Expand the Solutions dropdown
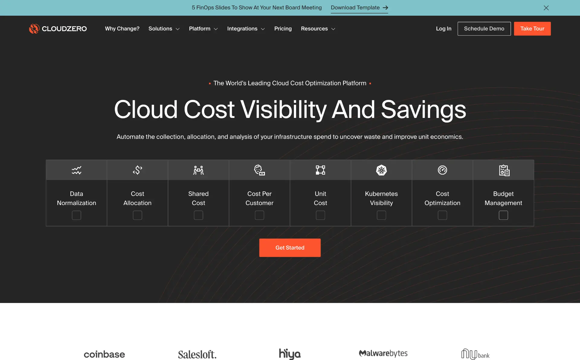 (164, 29)
